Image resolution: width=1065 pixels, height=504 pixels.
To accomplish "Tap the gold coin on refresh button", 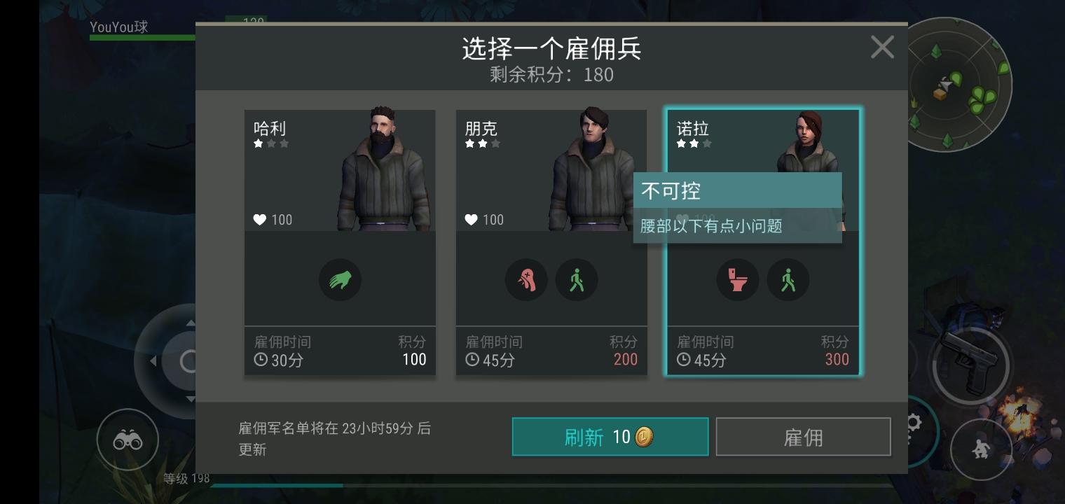I will coord(645,437).
